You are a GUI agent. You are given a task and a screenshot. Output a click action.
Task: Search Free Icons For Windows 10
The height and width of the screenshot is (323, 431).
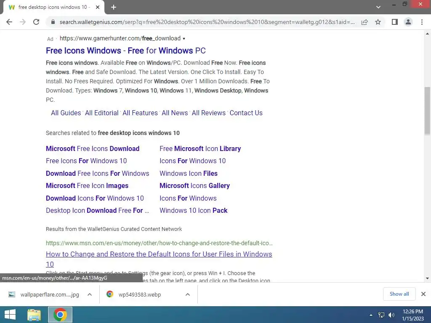(86, 161)
